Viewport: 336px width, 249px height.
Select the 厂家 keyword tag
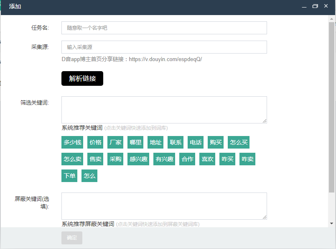click(115, 142)
